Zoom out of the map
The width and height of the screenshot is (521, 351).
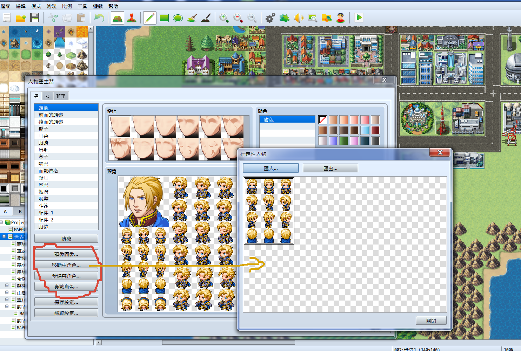click(238, 18)
